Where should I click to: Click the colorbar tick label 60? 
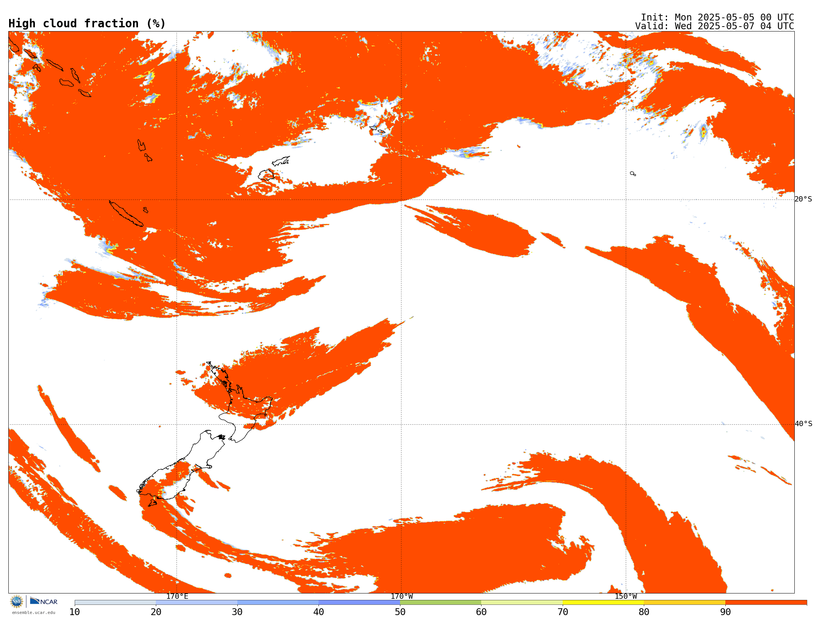(x=481, y=612)
